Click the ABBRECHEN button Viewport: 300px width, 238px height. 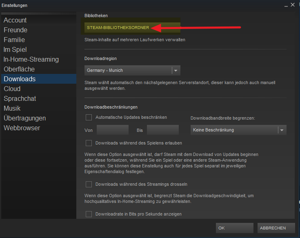[x=276, y=228]
